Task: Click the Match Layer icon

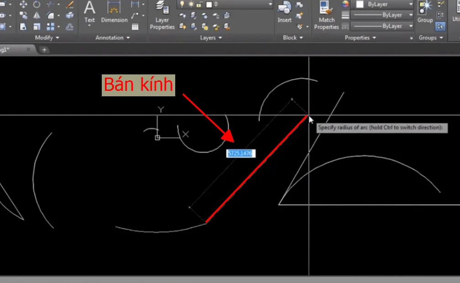Action: [227, 27]
